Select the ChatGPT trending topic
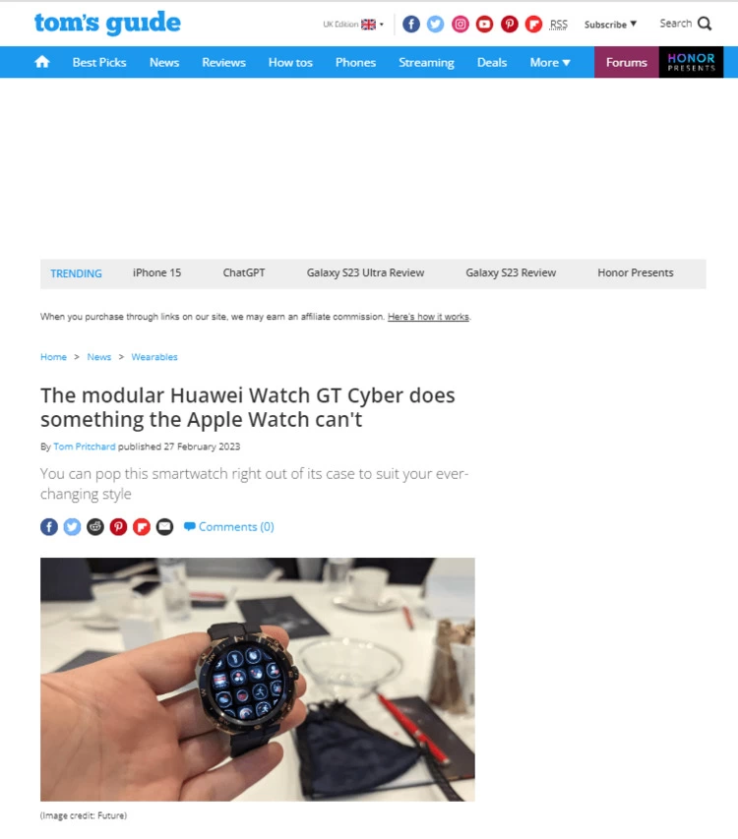The width and height of the screenshot is (738, 839). point(244,272)
